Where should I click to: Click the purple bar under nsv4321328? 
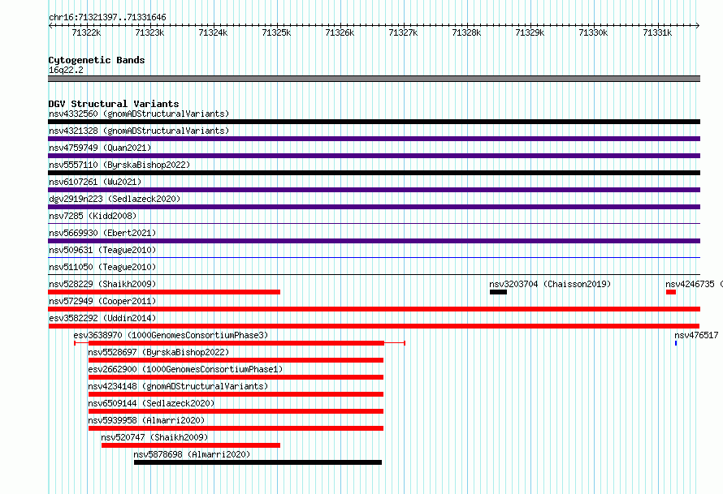(x=374, y=139)
